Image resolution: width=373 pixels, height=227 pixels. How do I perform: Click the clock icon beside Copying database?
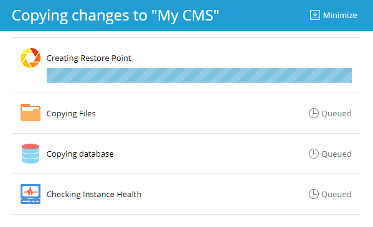(314, 154)
